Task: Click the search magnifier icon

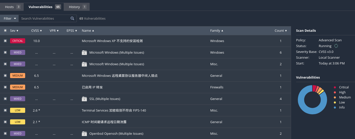Action: coord(72,18)
